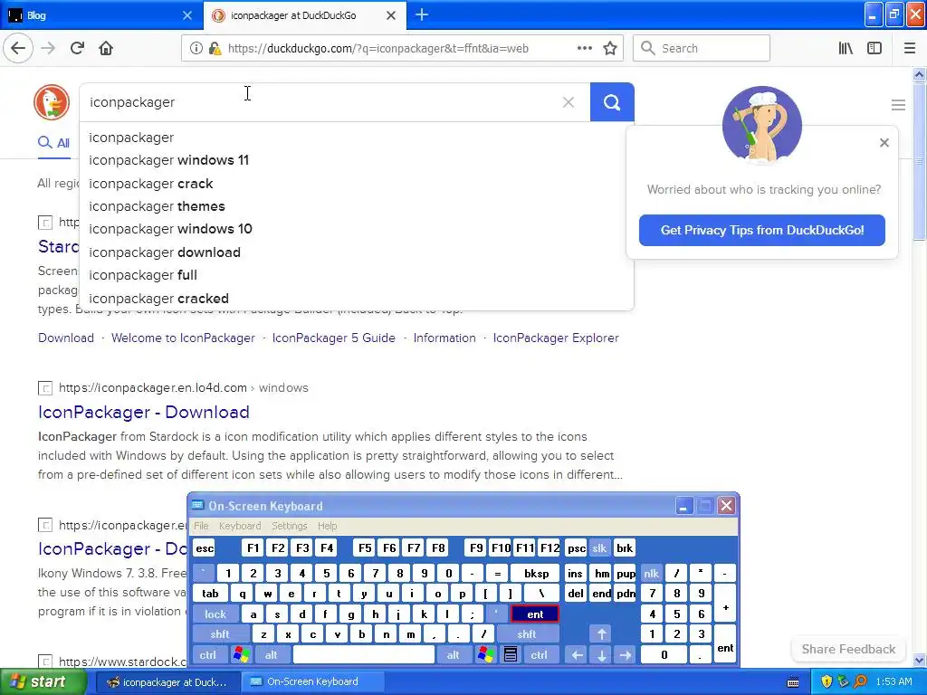Click scrollbar down arrow at page bottom
Viewport: 927px width, 695px height.
click(x=919, y=660)
